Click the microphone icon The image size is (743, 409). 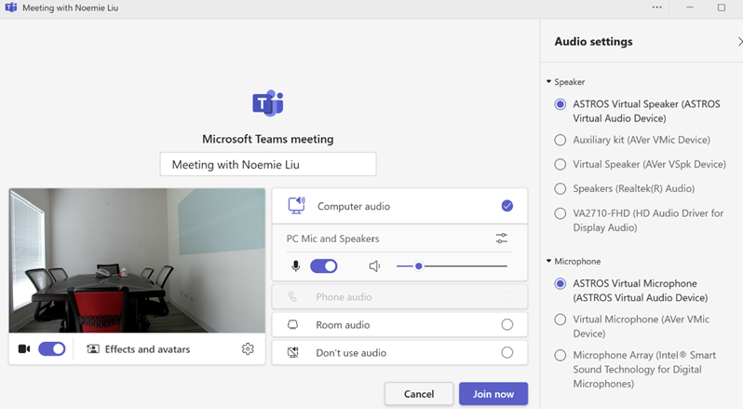296,266
